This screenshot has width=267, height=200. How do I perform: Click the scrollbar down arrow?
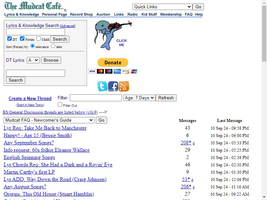[x=264, y=197]
